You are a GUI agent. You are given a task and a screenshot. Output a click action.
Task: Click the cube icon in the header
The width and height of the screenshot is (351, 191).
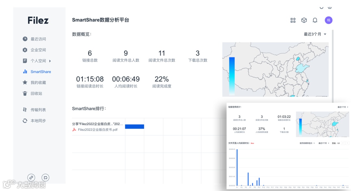click(x=304, y=20)
